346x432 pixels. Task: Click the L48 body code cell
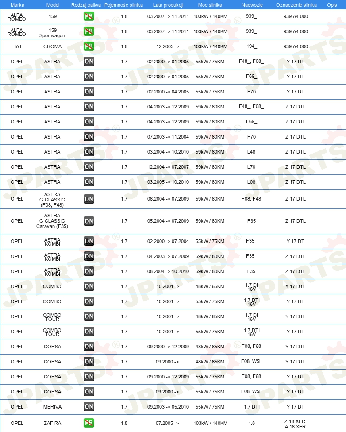[251, 152]
